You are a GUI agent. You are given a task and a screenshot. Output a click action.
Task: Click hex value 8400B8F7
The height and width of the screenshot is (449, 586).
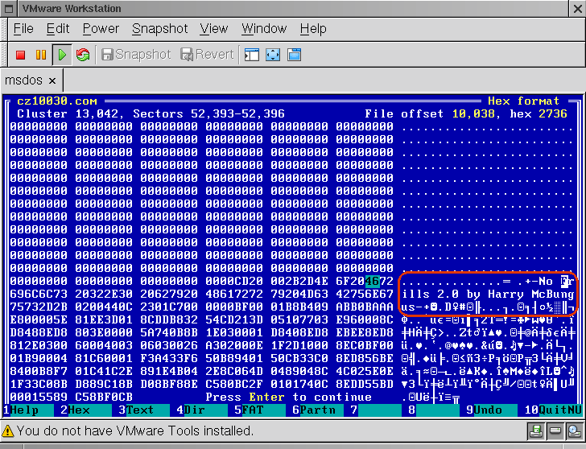(39, 371)
